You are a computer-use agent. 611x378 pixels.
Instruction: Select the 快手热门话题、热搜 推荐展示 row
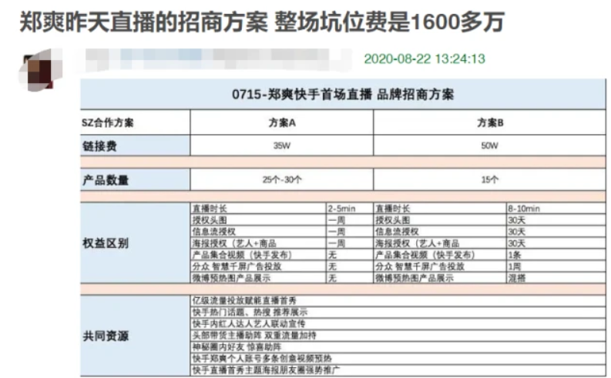coord(398,313)
